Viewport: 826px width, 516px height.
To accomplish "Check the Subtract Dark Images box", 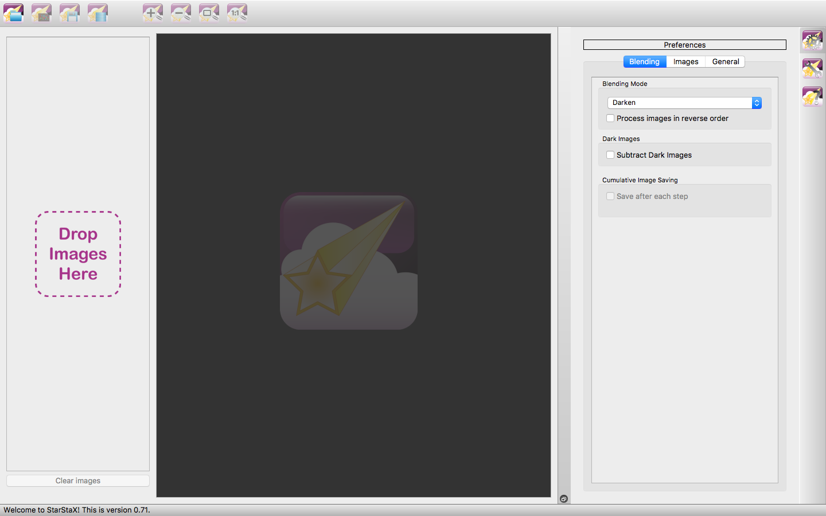I will pyautogui.click(x=610, y=155).
